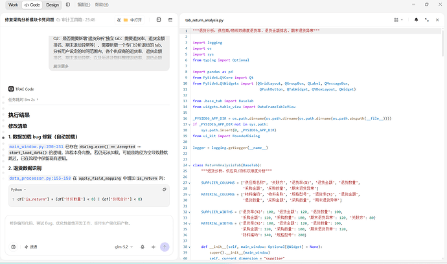
Task: Expand the code editor panel to fullscreen
Action: point(427,20)
